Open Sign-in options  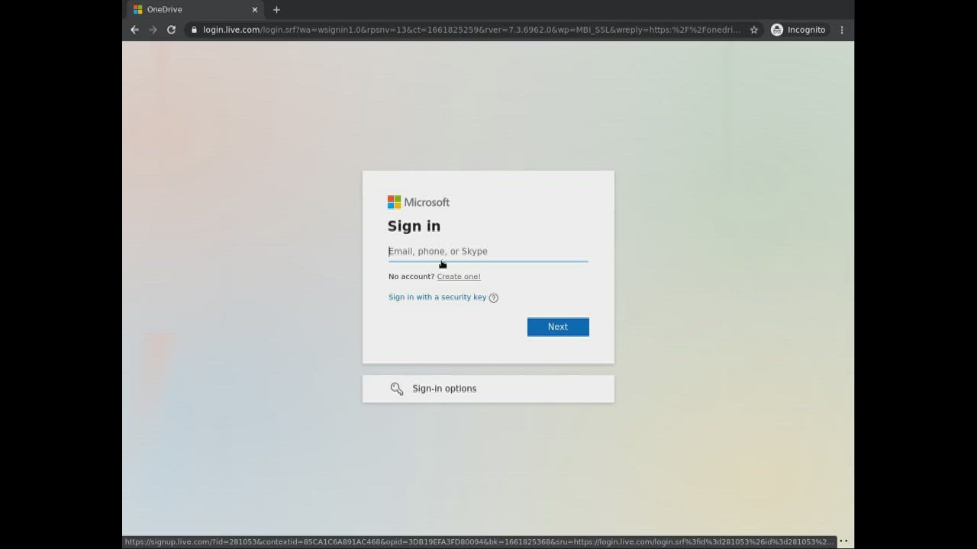click(488, 389)
